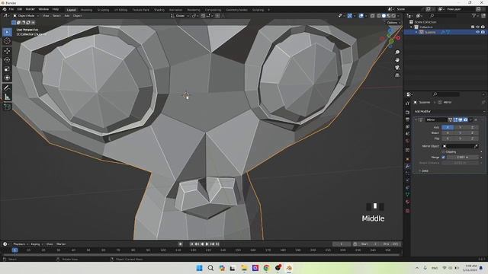Toggle the camera view gizmo
488x274 pixels.
[397, 68]
